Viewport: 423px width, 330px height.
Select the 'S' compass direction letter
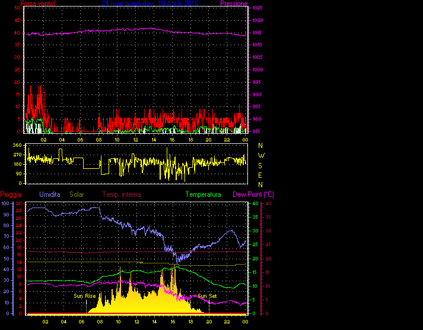point(260,166)
